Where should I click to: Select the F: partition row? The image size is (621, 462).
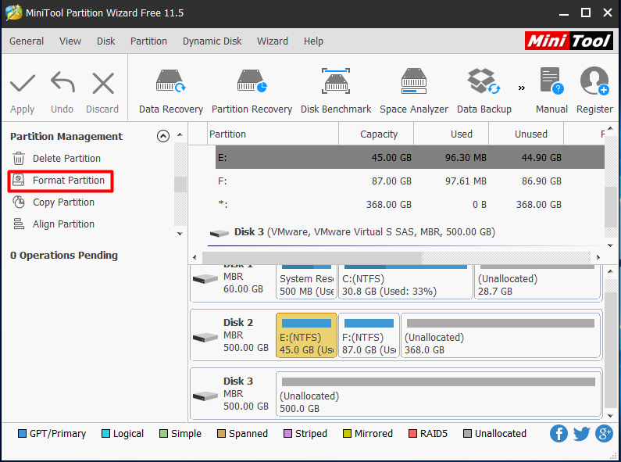pos(410,181)
